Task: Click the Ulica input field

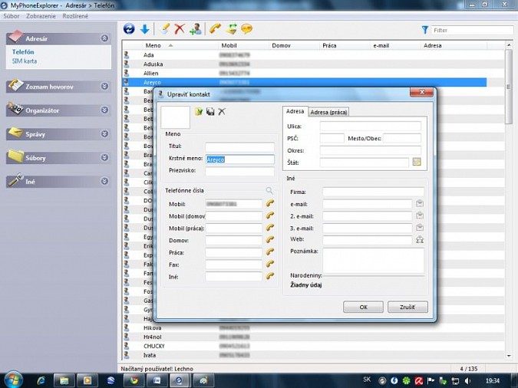Action: [371, 127]
